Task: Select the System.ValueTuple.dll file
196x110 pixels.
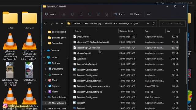Action: click(126, 64)
